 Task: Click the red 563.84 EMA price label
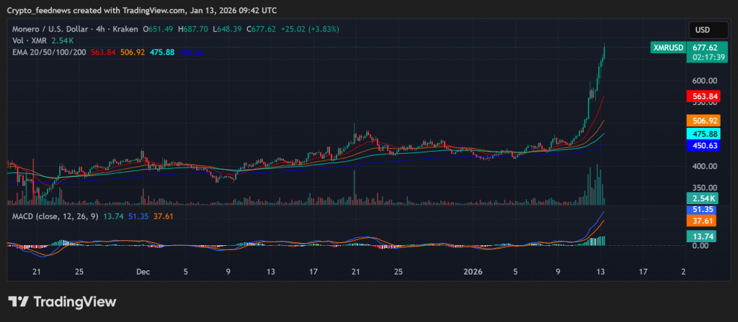click(703, 97)
